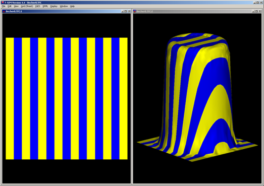Click the Becher0.TFC:1 child window icon
This screenshot has width=264, height=186.
(x=4, y=11)
